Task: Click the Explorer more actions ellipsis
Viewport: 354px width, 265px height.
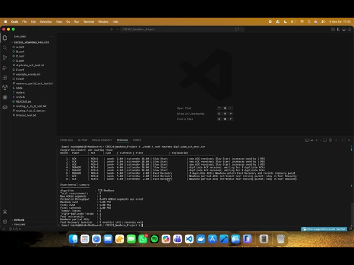Action: [x=51, y=36]
